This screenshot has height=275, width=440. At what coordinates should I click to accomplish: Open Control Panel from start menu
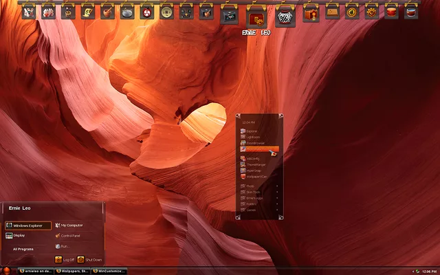point(70,235)
